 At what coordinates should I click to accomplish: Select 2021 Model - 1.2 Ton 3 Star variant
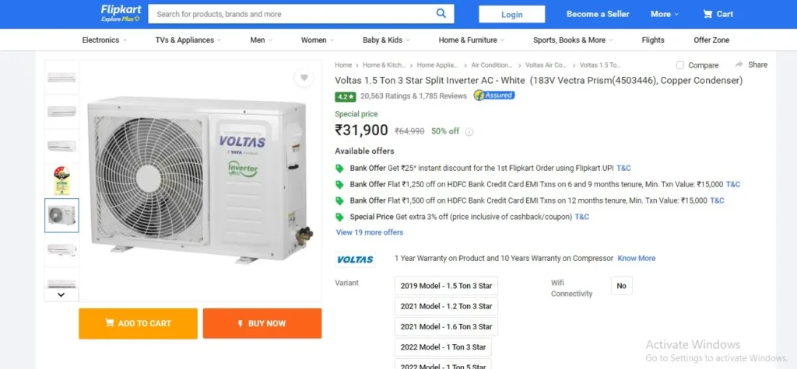click(x=446, y=306)
